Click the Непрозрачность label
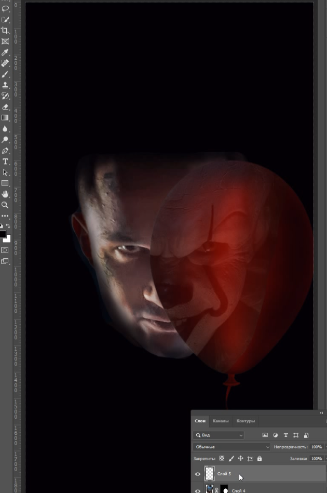The image size is (327, 493). point(291,447)
